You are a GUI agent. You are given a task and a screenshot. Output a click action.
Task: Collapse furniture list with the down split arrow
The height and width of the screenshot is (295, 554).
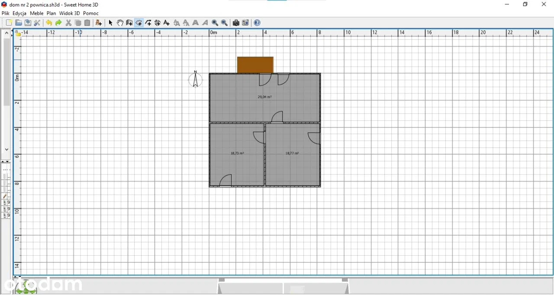click(x=8, y=162)
